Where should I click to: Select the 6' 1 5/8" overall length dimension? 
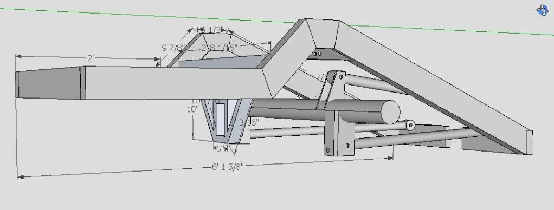pyautogui.click(x=228, y=167)
